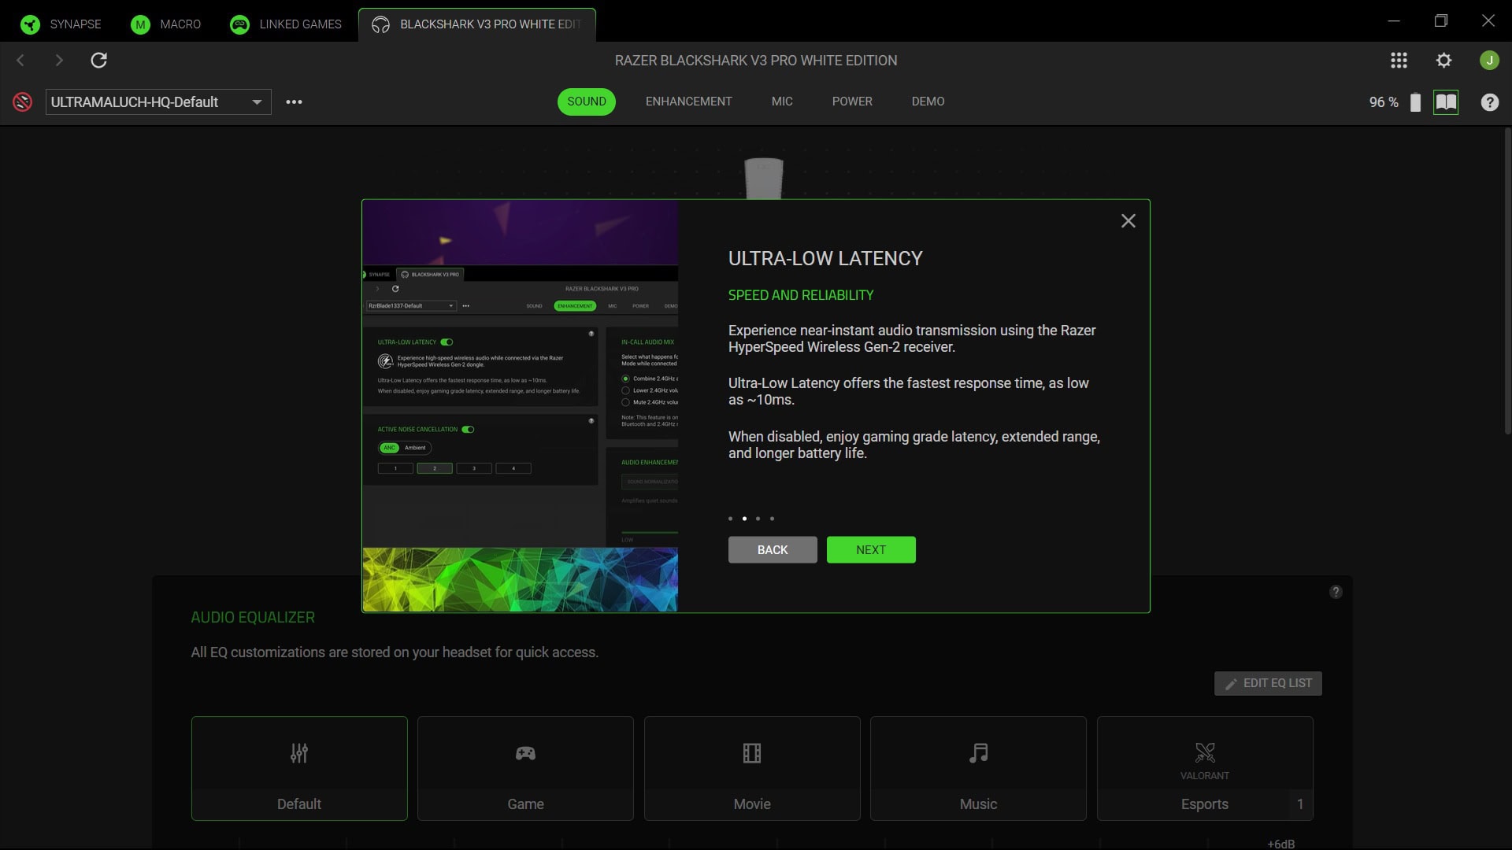Image resolution: width=1512 pixels, height=850 pixels.
Task: Click the headset icon in device tab
Action: pyautogui.click(x=380, y=24)
